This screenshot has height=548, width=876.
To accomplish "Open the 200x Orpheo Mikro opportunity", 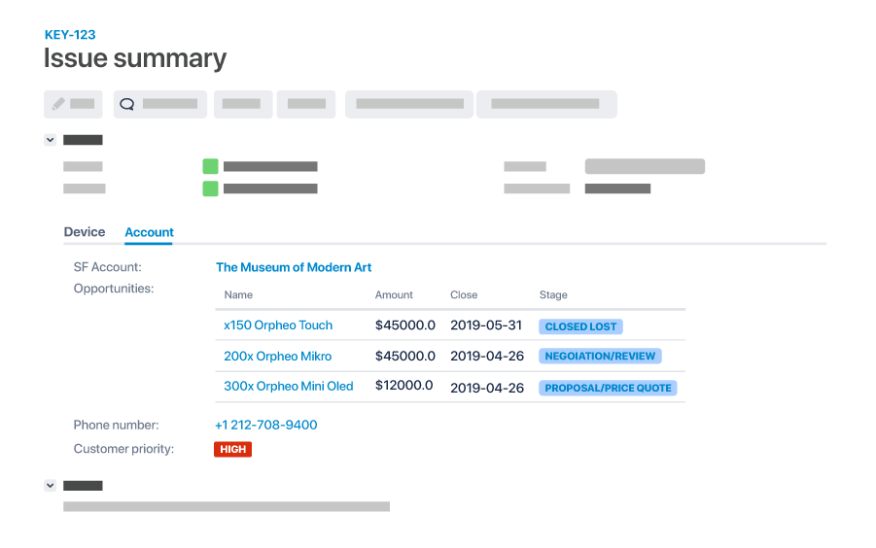I will (278, 356).
